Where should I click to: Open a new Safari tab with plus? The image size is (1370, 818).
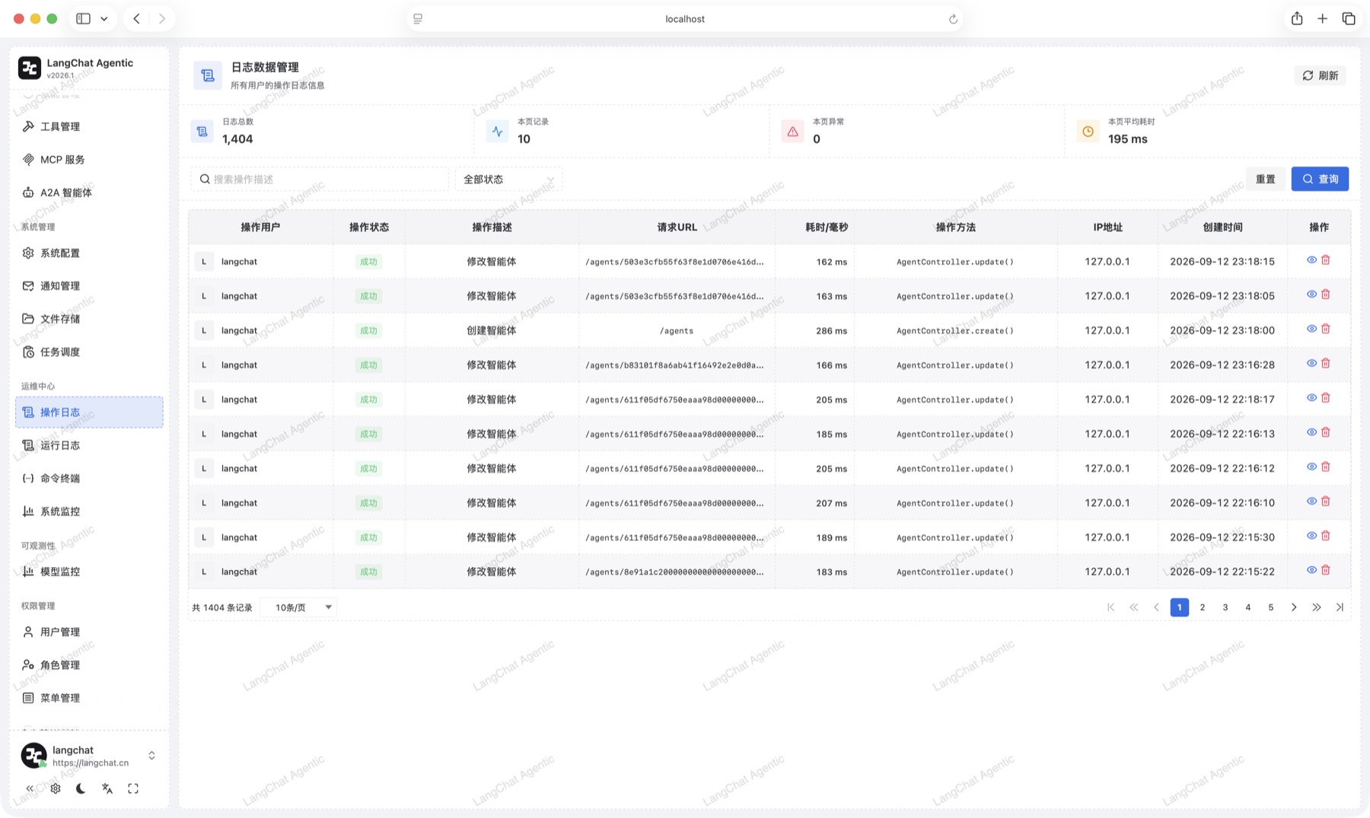(1323, 18)
